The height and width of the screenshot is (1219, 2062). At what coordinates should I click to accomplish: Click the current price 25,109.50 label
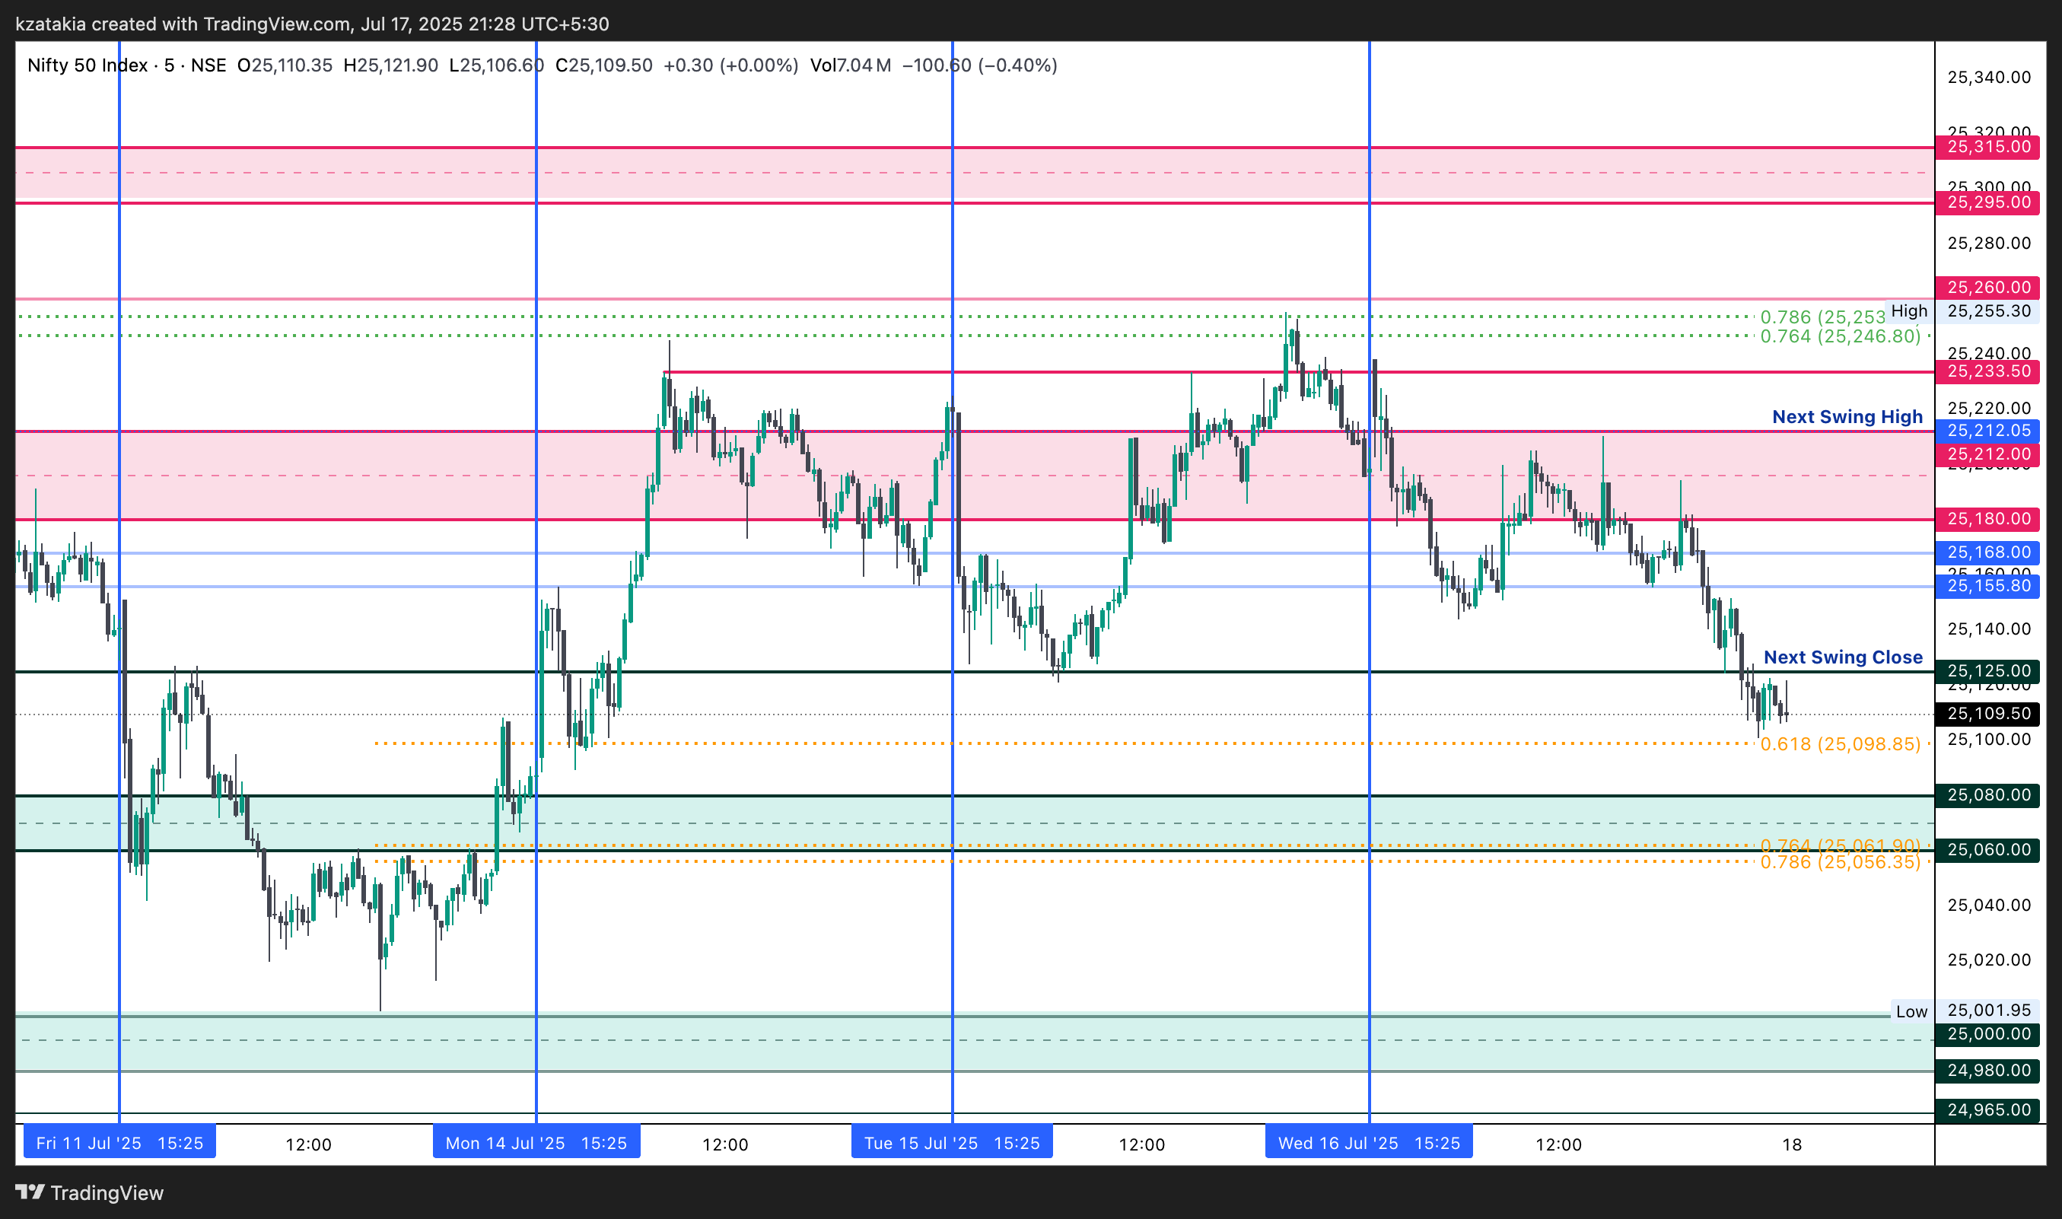pyautogui.click(x=1987, y=714)
